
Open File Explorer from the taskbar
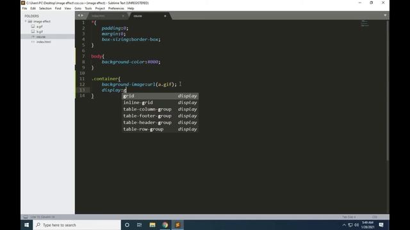[152, 225]
